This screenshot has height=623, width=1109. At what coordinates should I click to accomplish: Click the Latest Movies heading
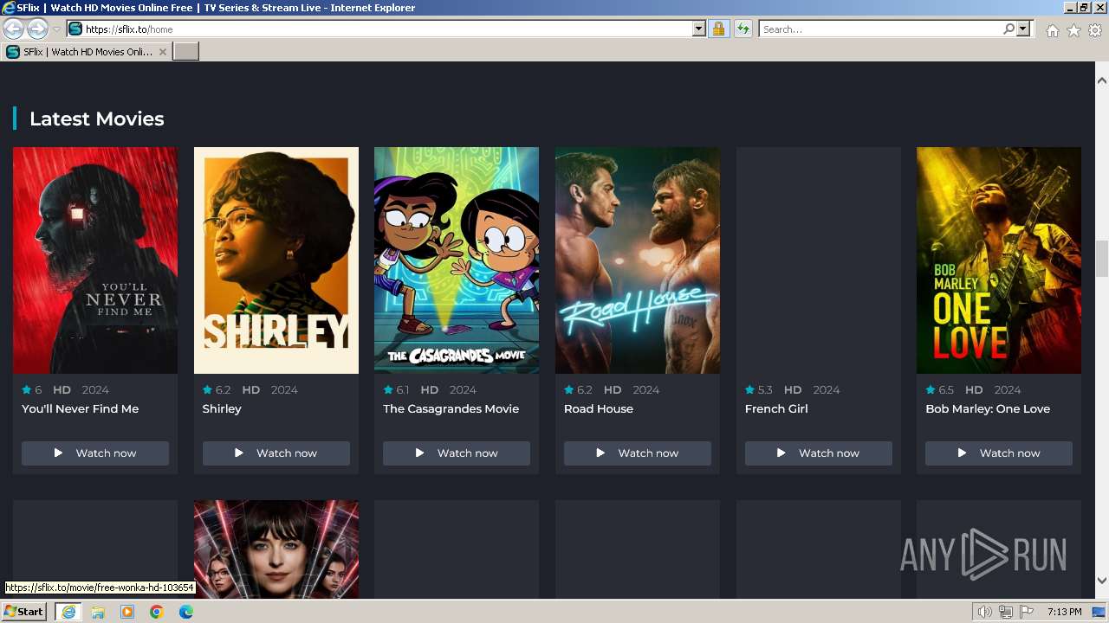click(96, 119)
